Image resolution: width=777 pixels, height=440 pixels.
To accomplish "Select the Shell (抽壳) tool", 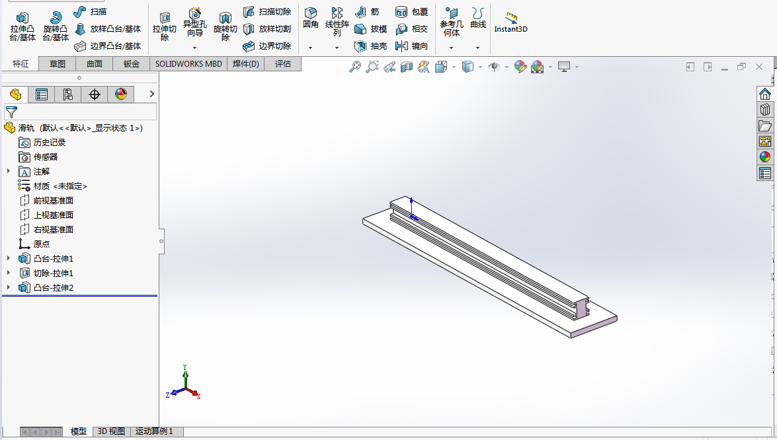I will click(x=371, y=46).
